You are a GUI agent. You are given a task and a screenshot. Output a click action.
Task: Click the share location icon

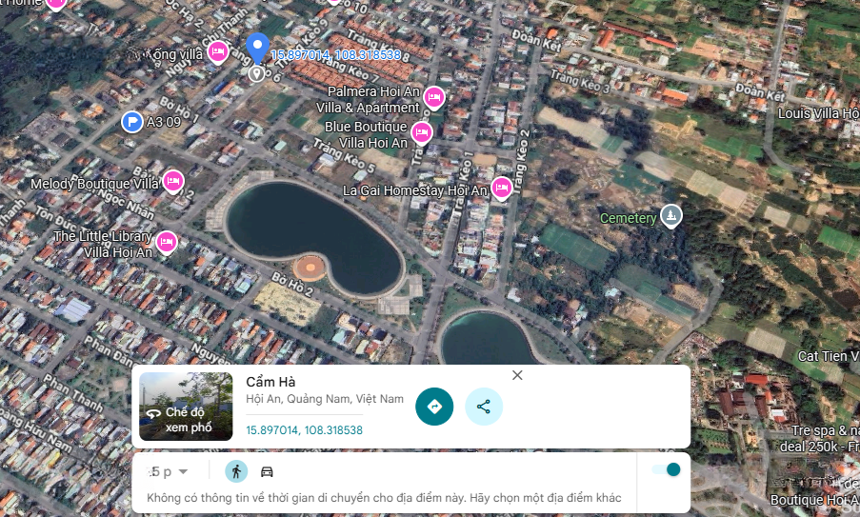[x=484, y=407]
